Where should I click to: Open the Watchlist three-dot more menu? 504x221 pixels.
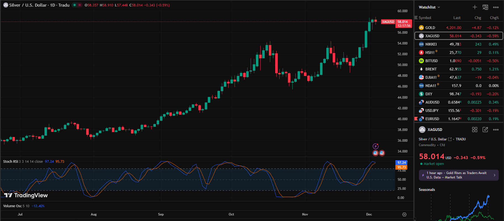pos(496,7)
